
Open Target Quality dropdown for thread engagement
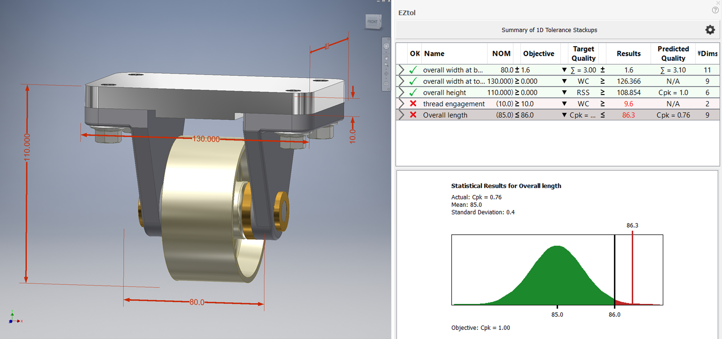(564, 104)
